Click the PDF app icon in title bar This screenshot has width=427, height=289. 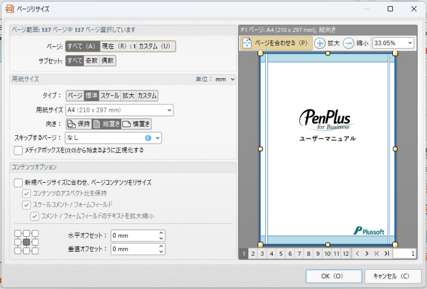pos(9,9)
